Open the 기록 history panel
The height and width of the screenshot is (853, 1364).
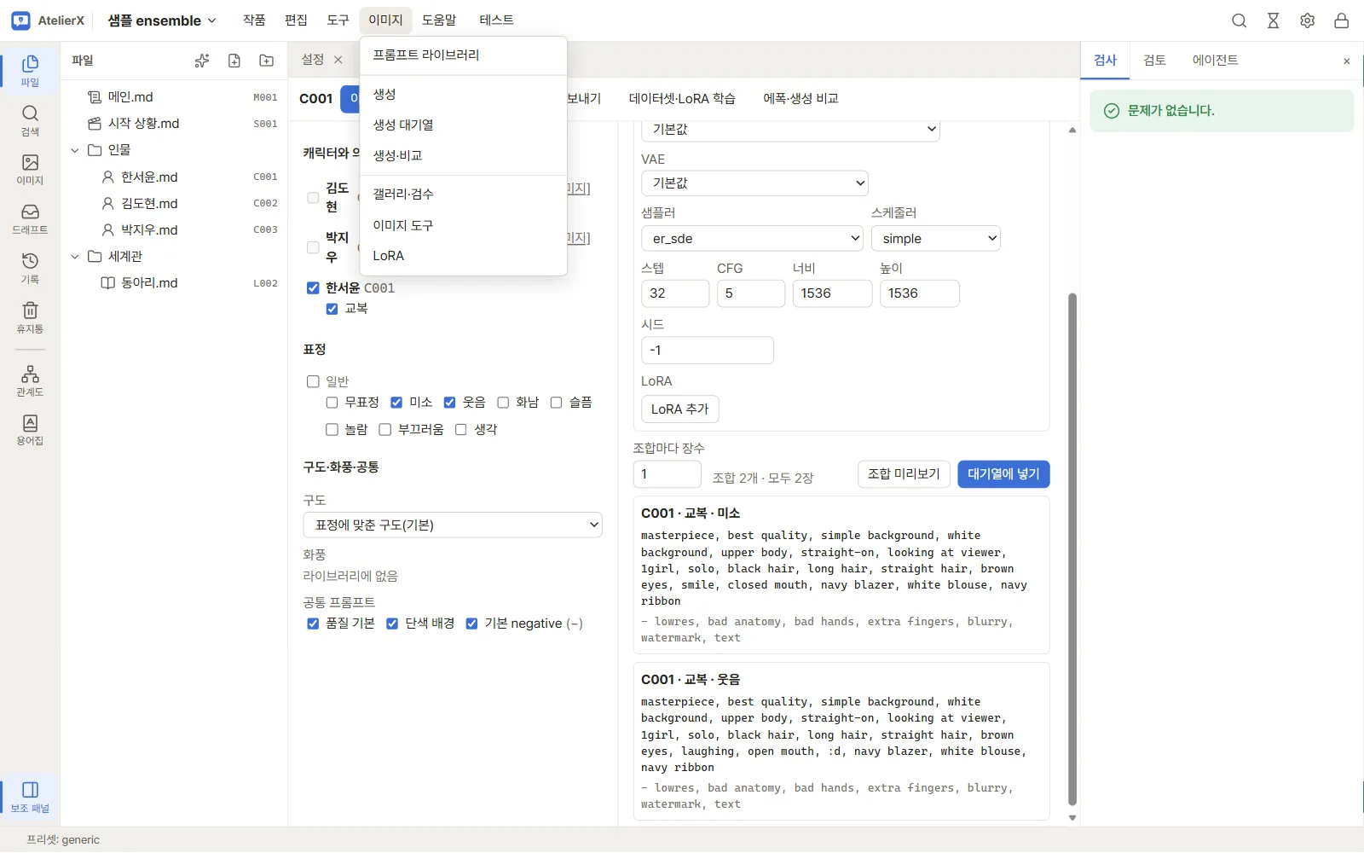[30, 269]
